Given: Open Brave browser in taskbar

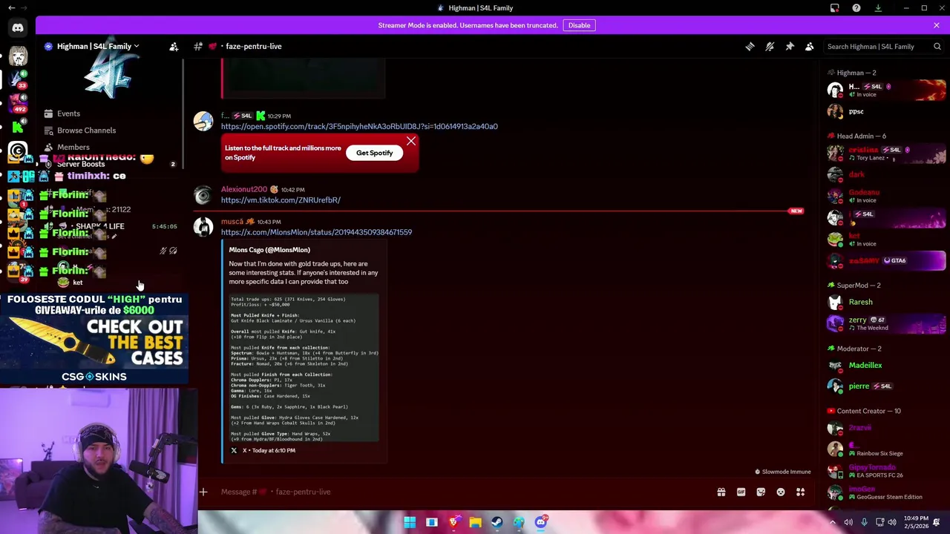Looking at the screenshot, I should (453, 522).
